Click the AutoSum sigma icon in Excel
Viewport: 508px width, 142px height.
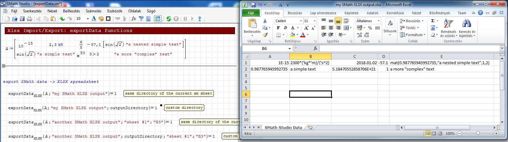(x=433, y=21)
